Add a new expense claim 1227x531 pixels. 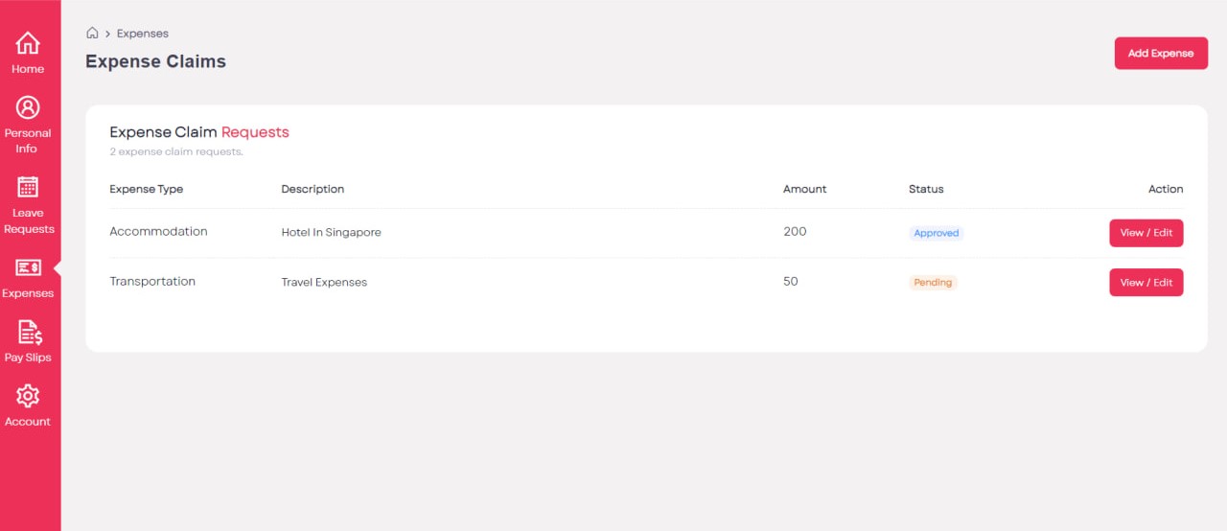coord(1161,53)
